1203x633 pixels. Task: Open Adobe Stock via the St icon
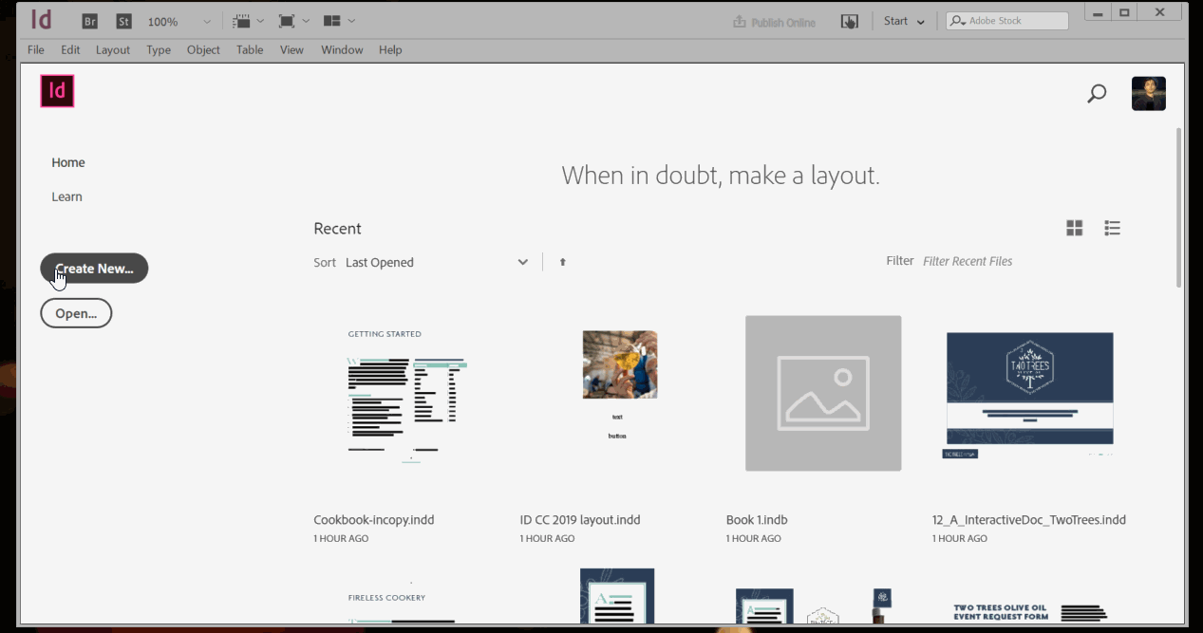[123, 21]
